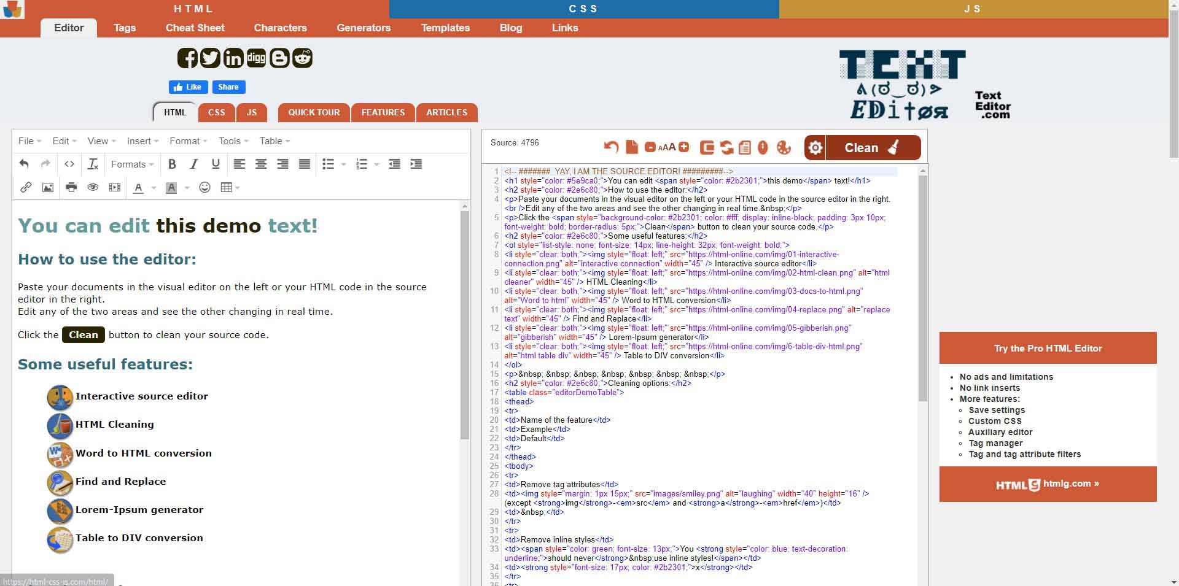Open the Formats dropdown
The image size is (1179, 586).
132,164
